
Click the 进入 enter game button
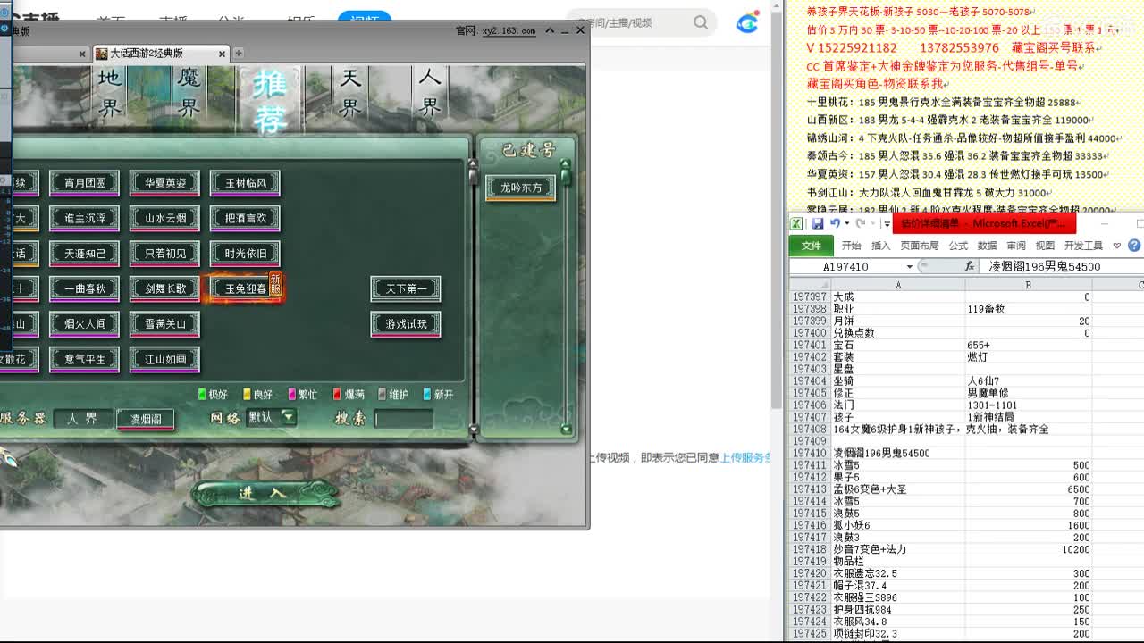coord(265,492)
